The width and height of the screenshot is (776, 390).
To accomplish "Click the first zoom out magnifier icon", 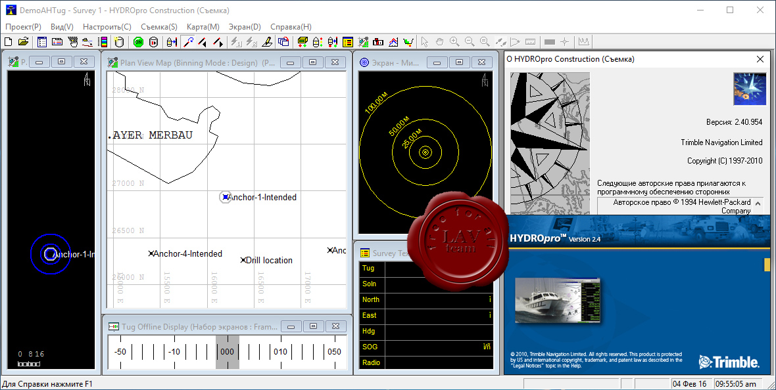I will click(x=470, y=42).
